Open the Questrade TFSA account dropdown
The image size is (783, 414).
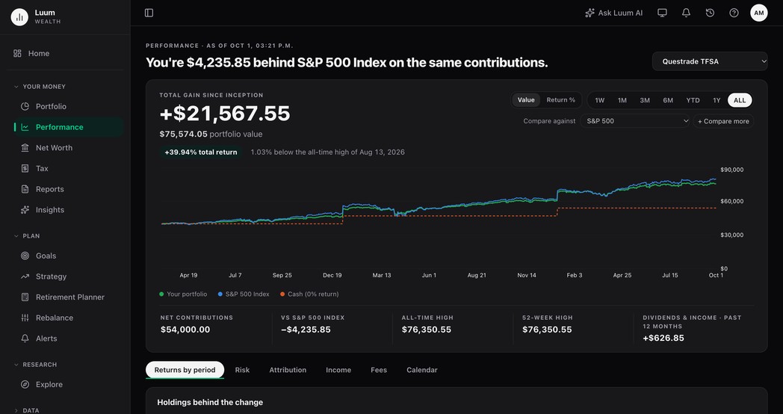click(x=710, y=61)
